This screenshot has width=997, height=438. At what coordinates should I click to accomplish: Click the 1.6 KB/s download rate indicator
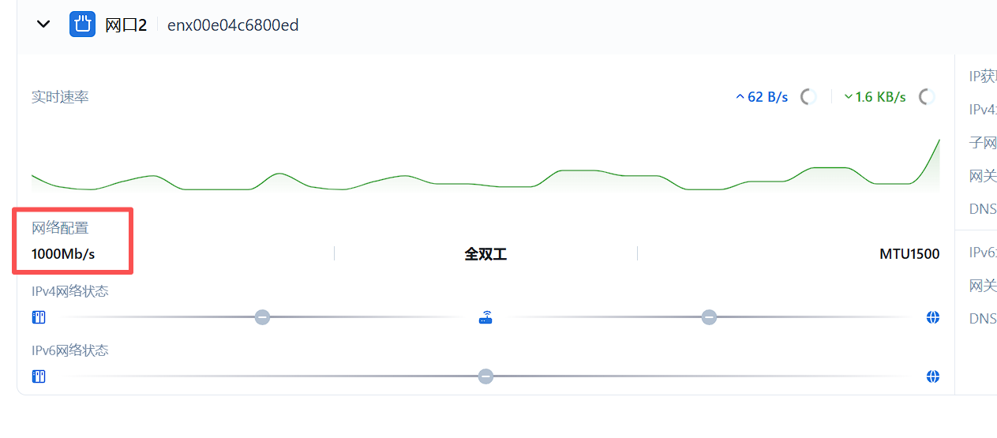tap(875, 97)
